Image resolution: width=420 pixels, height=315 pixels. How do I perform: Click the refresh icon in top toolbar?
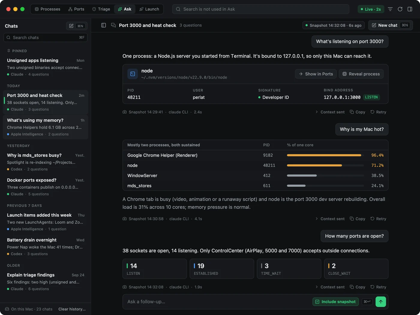coord(400,9)
